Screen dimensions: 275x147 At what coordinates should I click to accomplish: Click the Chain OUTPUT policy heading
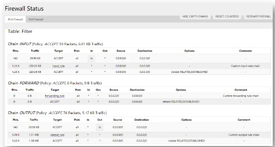point(57,113)
